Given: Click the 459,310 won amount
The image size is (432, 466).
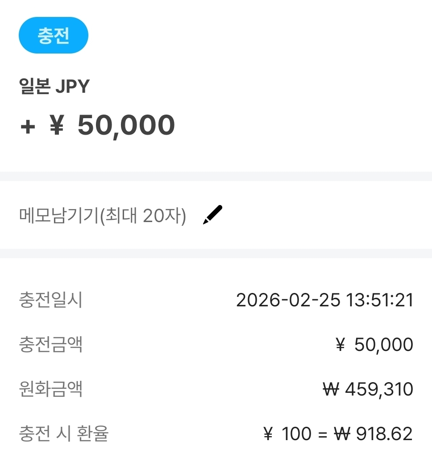Looking at the screenshot, I should click(x=379, y=389).
